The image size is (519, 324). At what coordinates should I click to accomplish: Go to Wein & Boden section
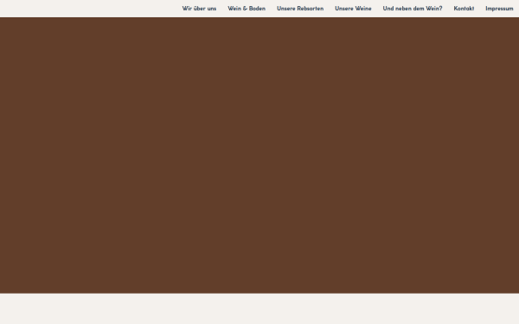pyautogui.click(x=247, y=9)
